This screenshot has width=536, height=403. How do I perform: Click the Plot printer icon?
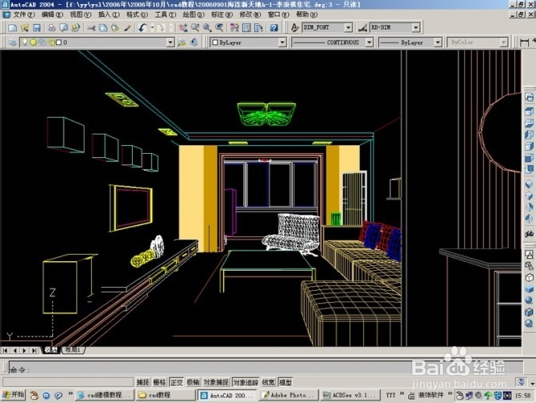[x=52, y=28]
